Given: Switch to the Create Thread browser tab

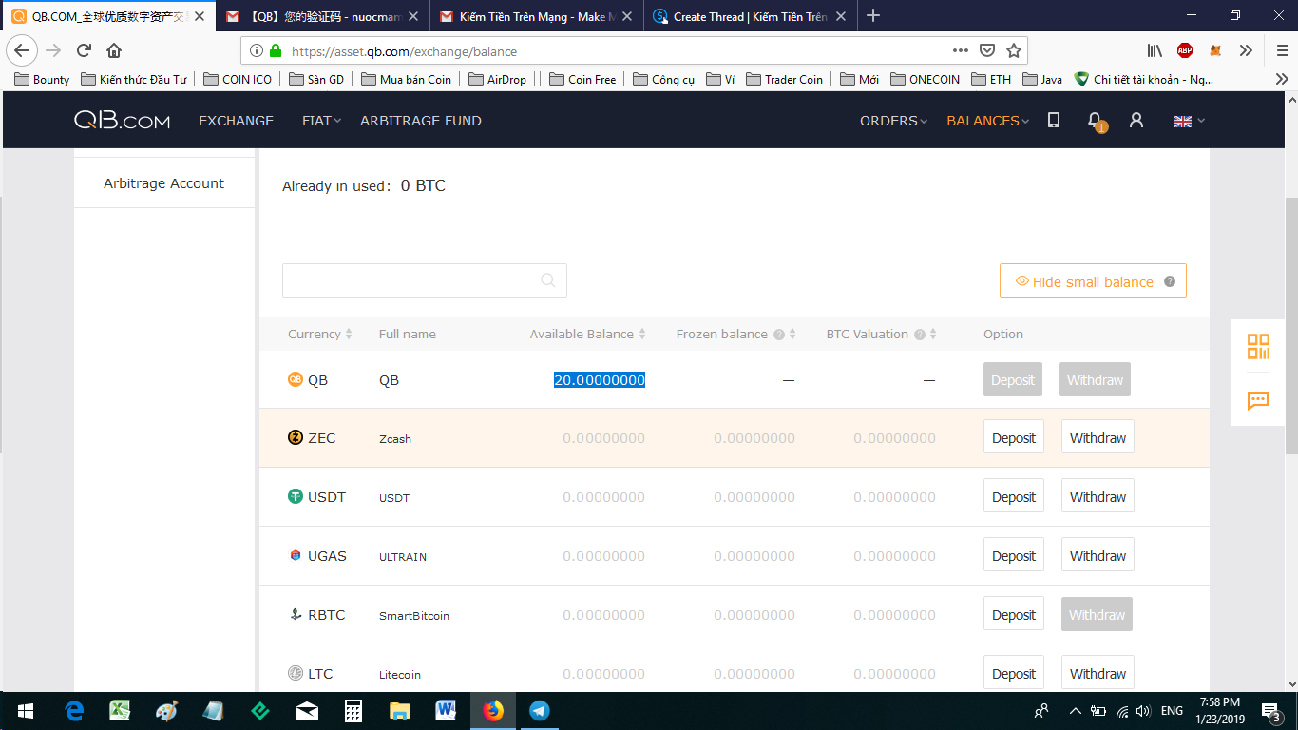Looking at the screenshot, I should coord(751,16).
